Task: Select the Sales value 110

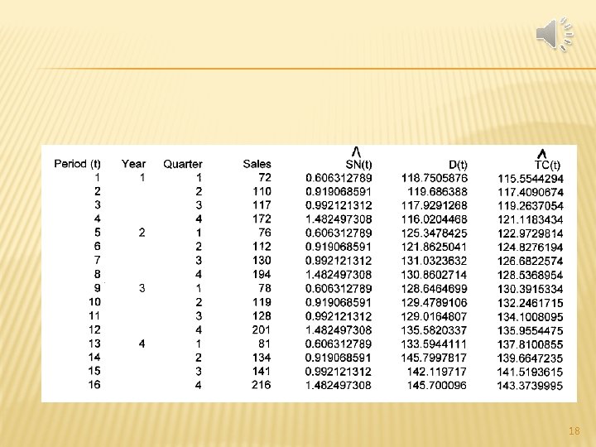Action: coord(262,191)
